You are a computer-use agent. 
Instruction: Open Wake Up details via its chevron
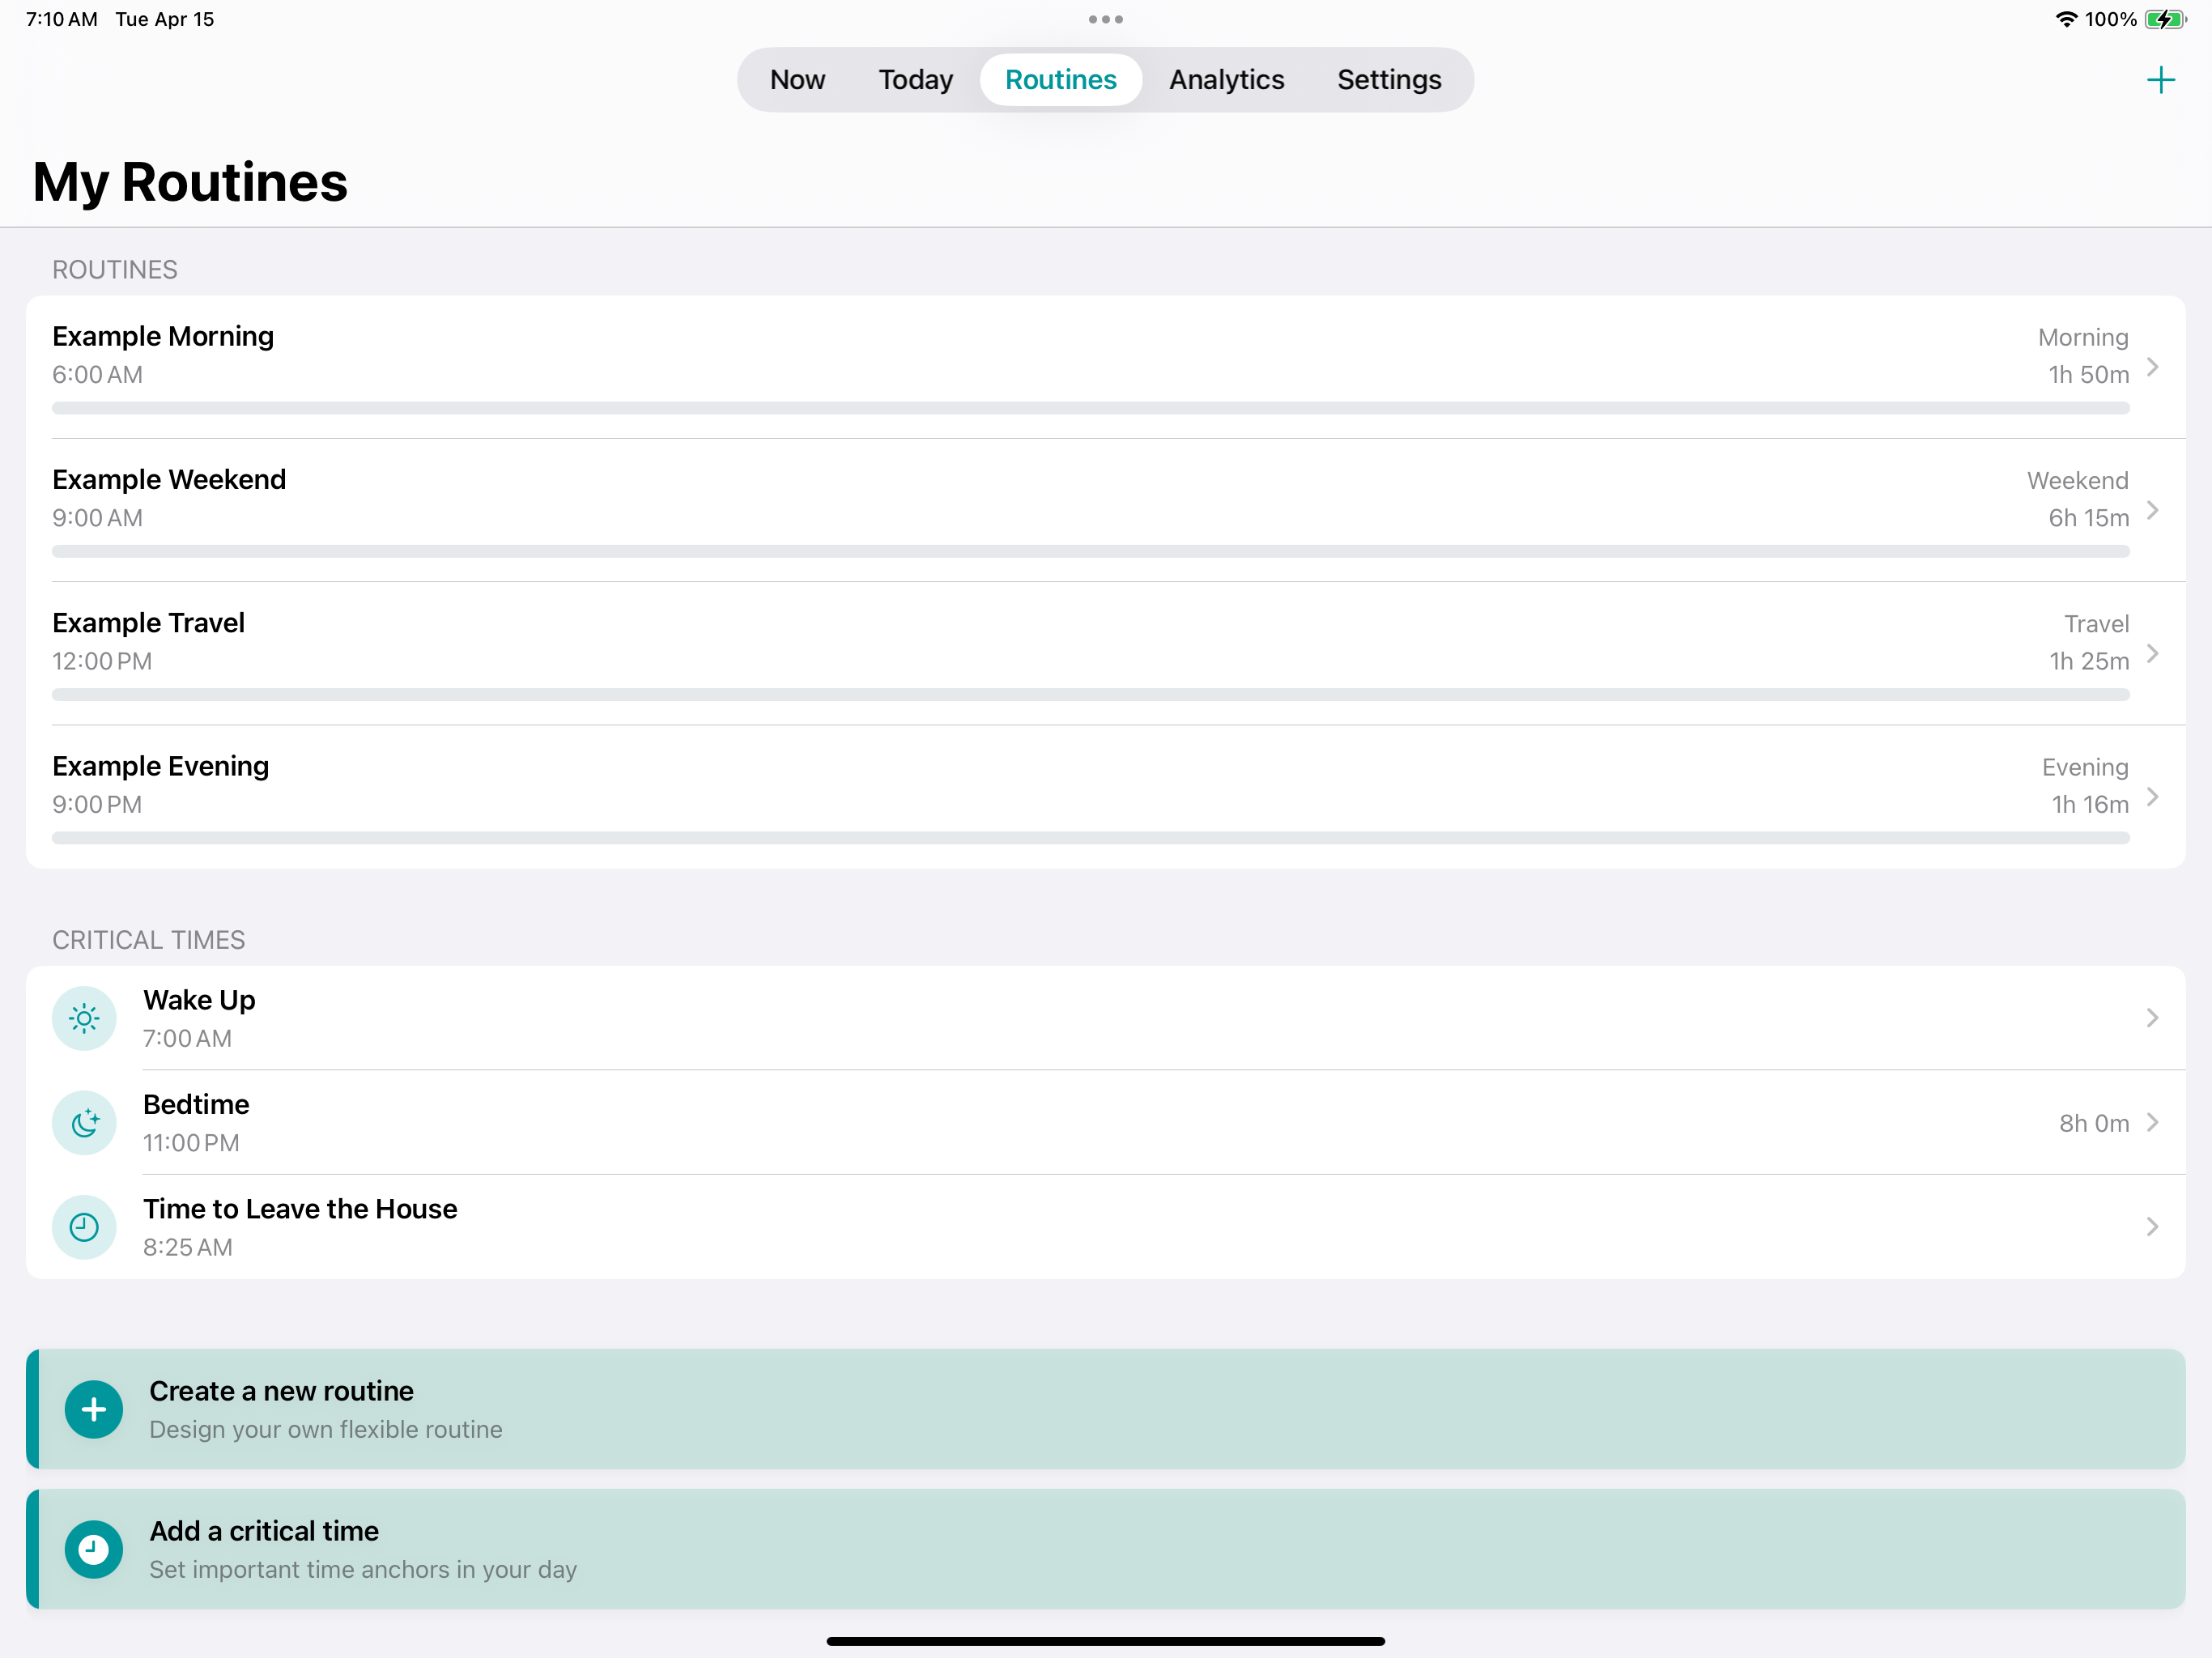pos(2152,1018)
